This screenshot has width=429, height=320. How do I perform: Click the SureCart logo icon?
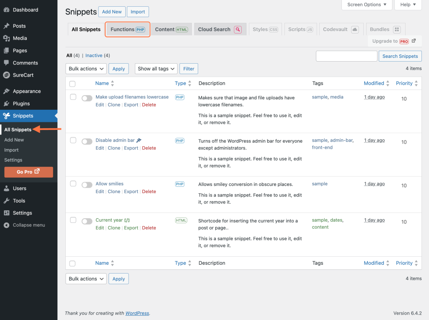click(6, 75)
